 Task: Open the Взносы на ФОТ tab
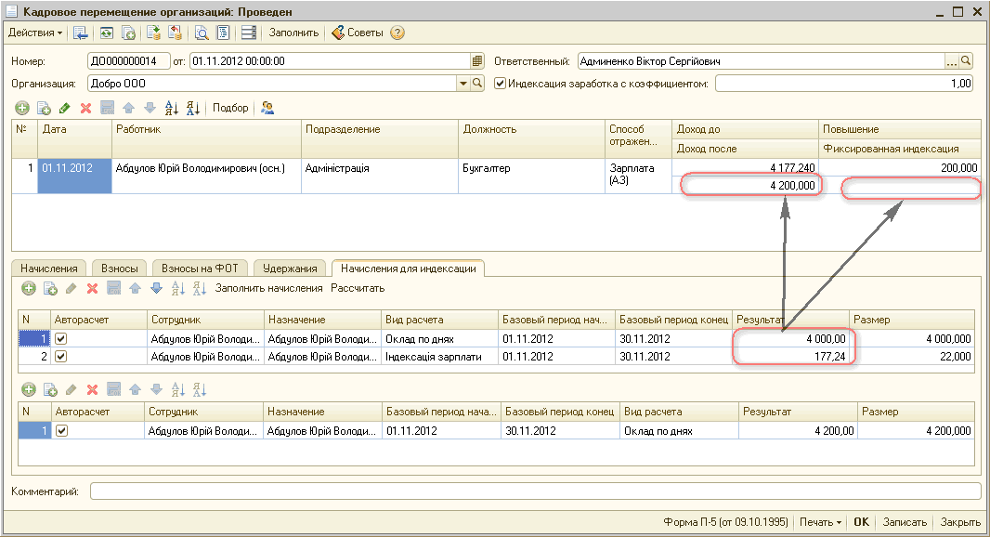click(x=200, y=268)
